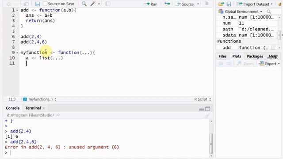Minimize the console pane
283x159 pixels.
pos(202,109)
